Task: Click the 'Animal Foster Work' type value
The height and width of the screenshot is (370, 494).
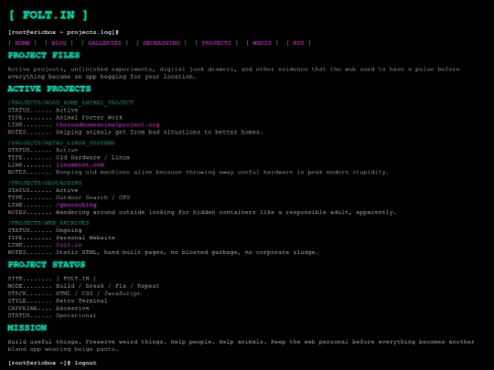Action: (x=89, y=118)
